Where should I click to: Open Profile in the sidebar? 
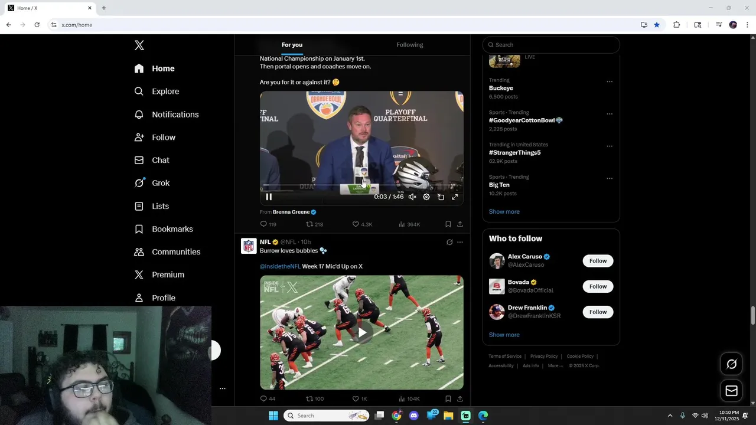point(155,298)
